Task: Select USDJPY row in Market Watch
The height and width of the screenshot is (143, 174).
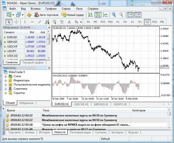Action: pos(25,51)
